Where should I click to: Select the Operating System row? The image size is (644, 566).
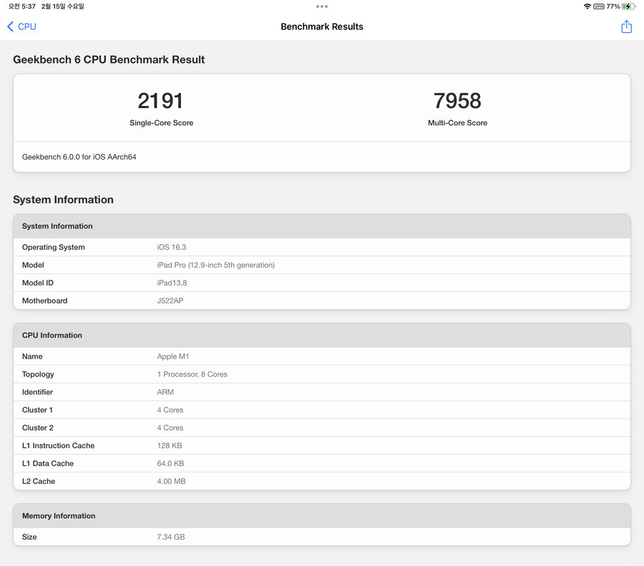(321, 248)
